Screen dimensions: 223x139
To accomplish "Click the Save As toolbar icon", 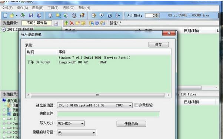I will point(39,15).
